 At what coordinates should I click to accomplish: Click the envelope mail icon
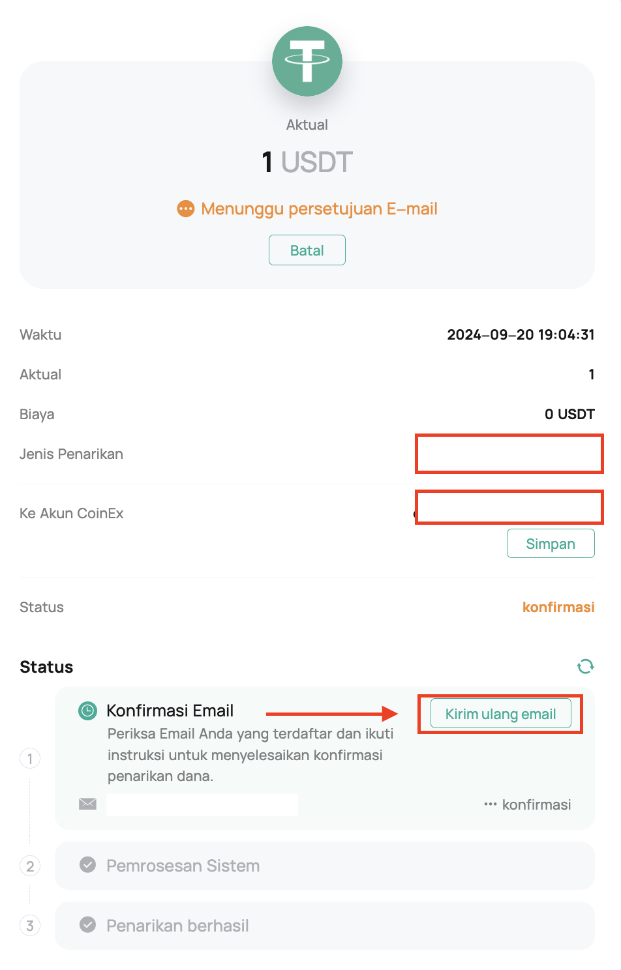(87, 804)
